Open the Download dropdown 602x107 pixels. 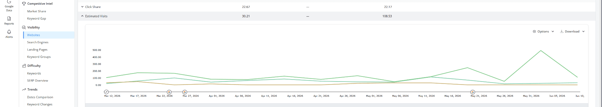tap(572, 31)
